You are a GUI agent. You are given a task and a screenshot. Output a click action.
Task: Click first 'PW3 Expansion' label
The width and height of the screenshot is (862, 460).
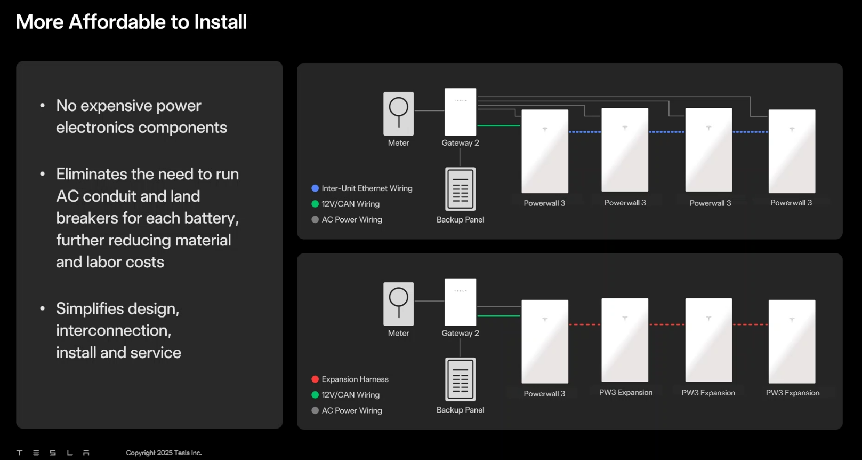[x=626, y=392]
